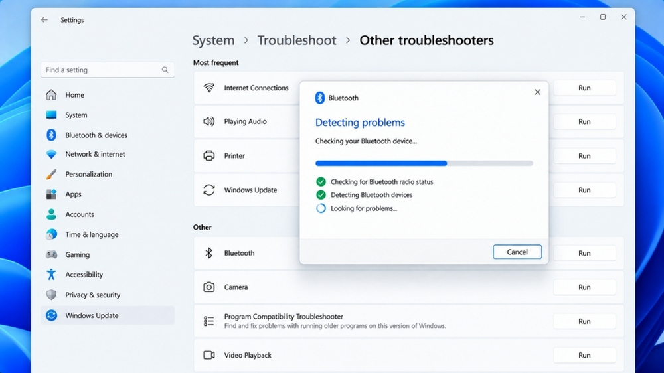Run the Bluetooth troubleshooter
This screenshot has width=664, height=373.
point(584,253)
